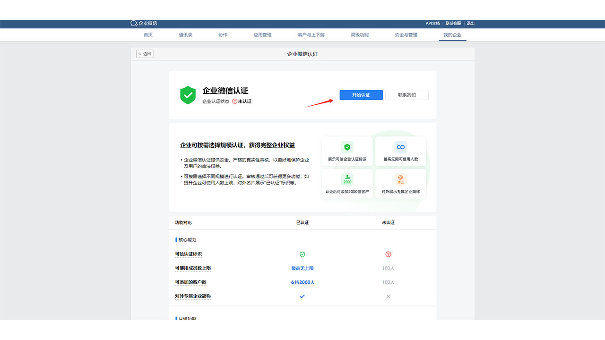605x340 pixels.
Task: Click gray cross in 对外专属企业简称 row
Action: point(389,296)
